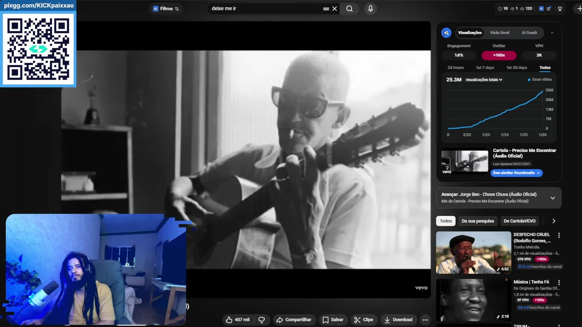Click the Clipe scissors button
The height and width of the screenshot is (327, 582).
tap(363, 320)
